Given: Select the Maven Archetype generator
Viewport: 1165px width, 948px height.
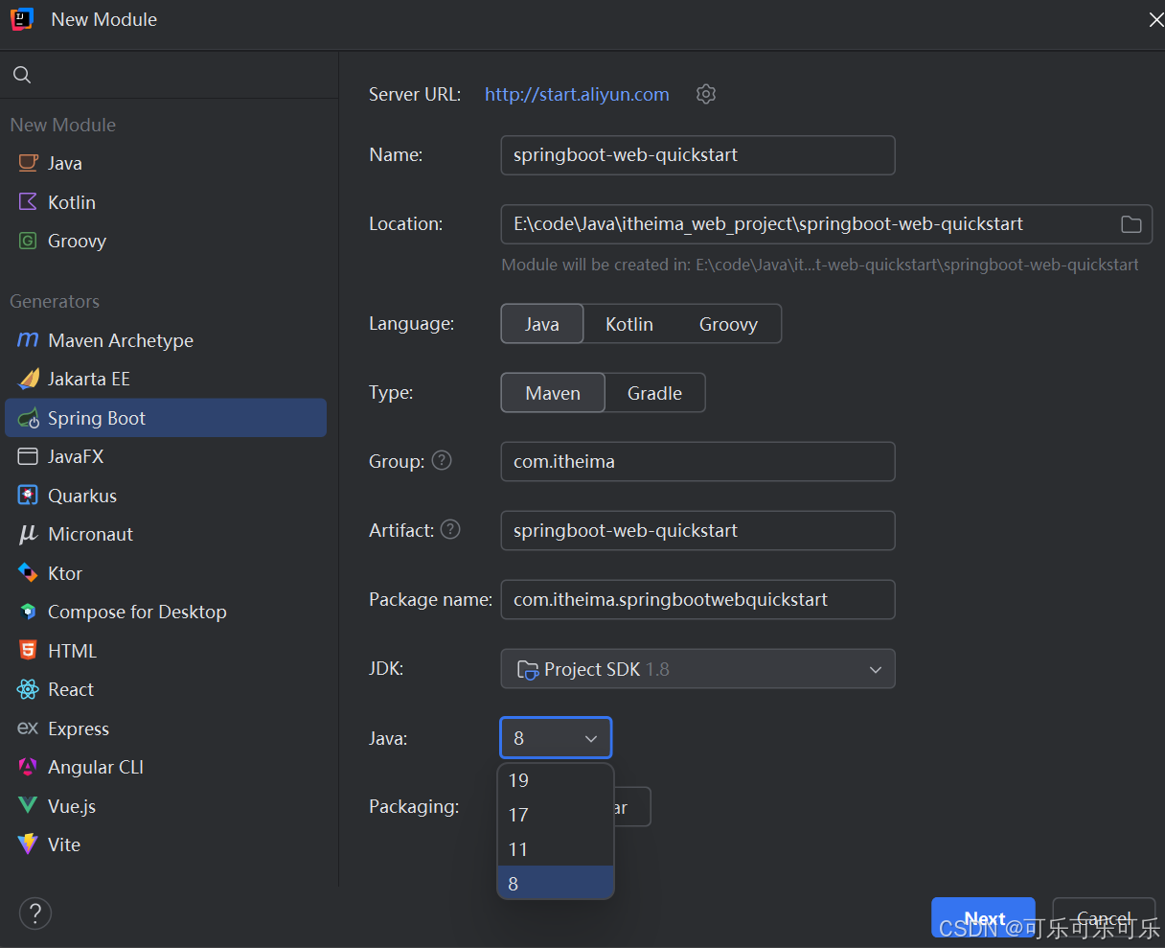Looking at the screenshot, I should pos(118,340).
